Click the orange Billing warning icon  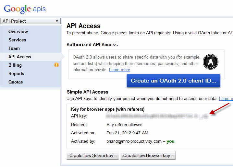(56, 65)
